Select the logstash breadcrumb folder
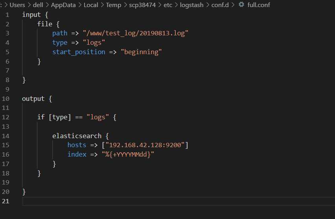 pyautogui.click(x=191, y=5)
